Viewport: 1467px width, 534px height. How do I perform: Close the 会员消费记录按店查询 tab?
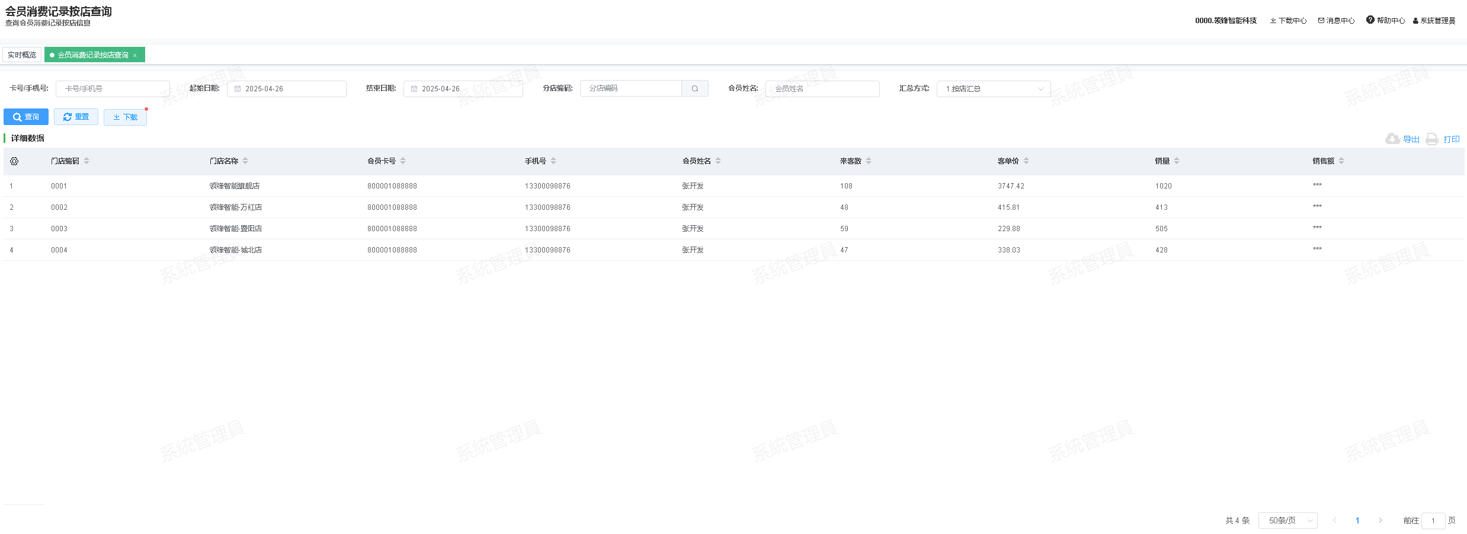[x=135, y=56]
